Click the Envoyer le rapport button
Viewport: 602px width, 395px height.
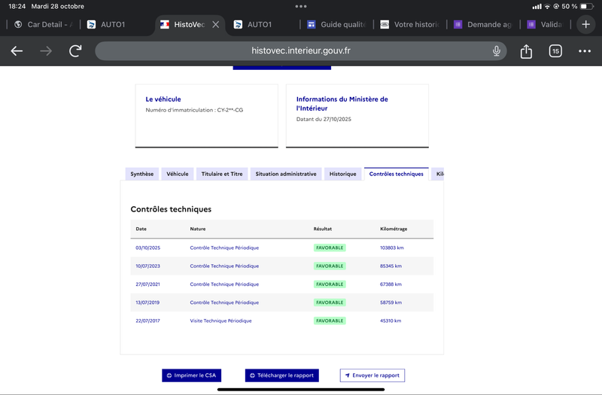tap(372, 375)
